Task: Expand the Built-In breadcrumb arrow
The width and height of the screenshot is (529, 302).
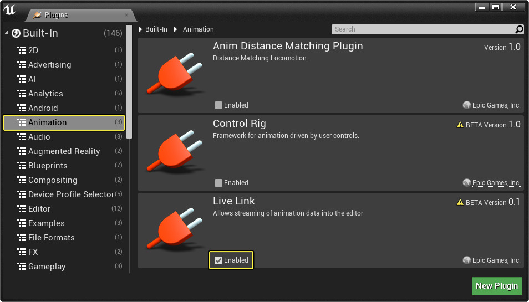Action: coord(141,29)
